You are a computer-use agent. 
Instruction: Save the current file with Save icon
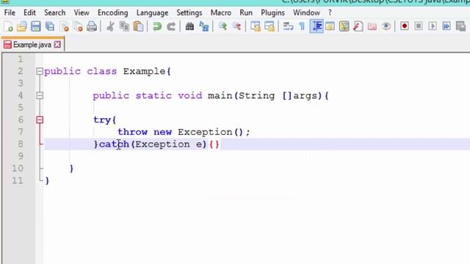click(x=36, y=26)
